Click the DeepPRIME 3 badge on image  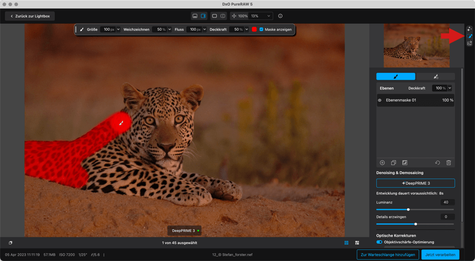[x=185, y=231]
